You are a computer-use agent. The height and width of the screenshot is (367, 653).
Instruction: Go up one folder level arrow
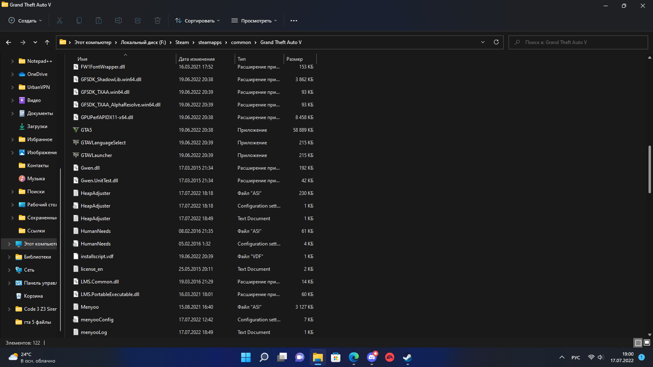tap(47, 42)
